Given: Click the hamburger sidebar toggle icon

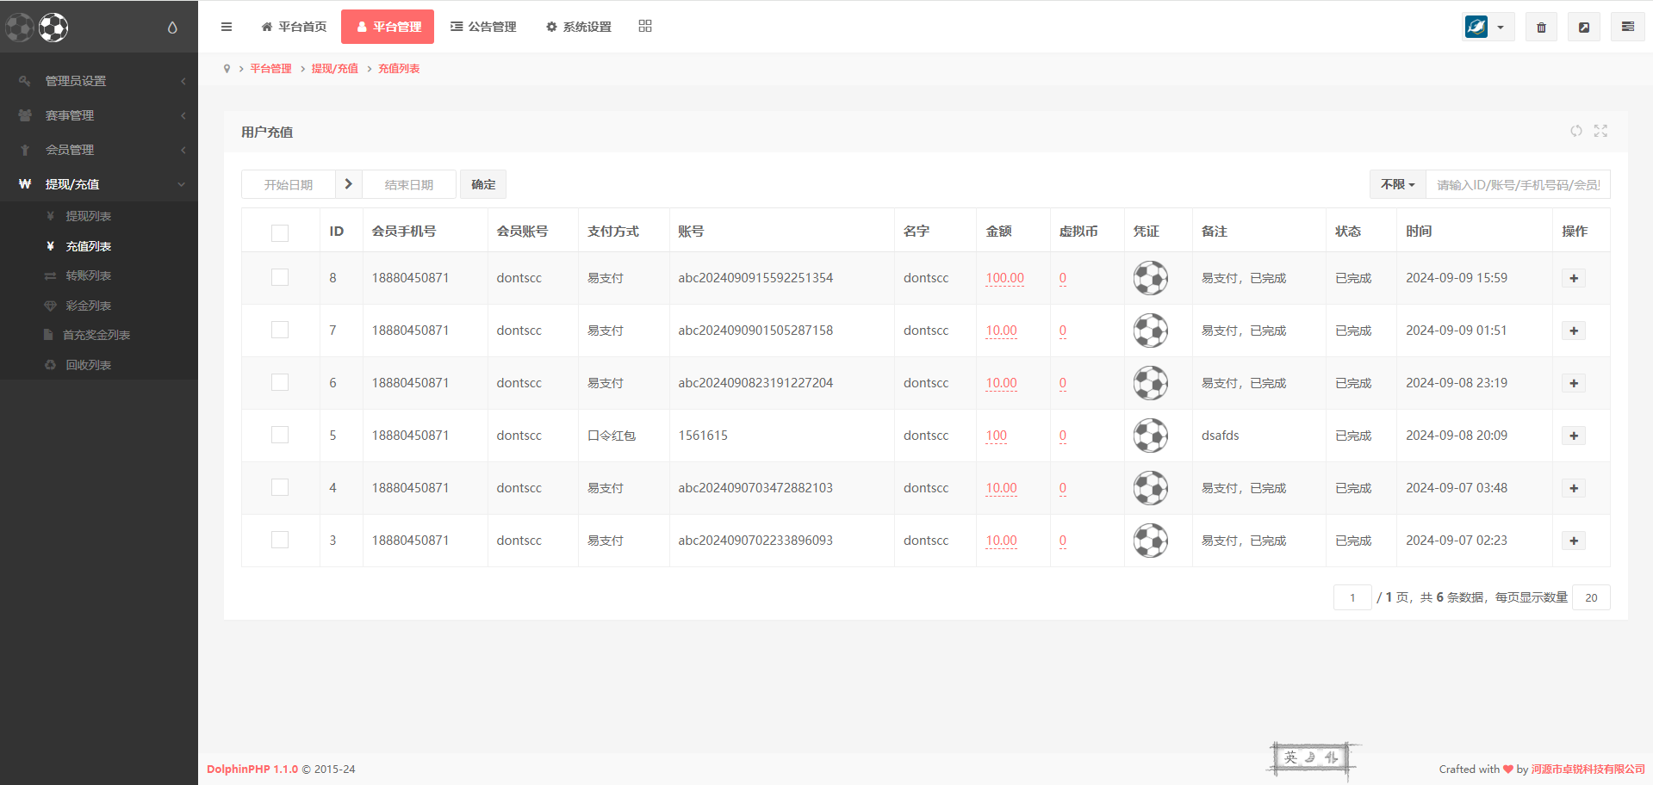Looking at the screenshot, I should 227,27.
